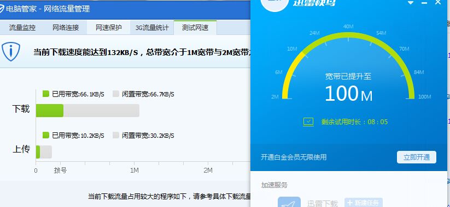Click the blue shield info icon

coord(11,51)
